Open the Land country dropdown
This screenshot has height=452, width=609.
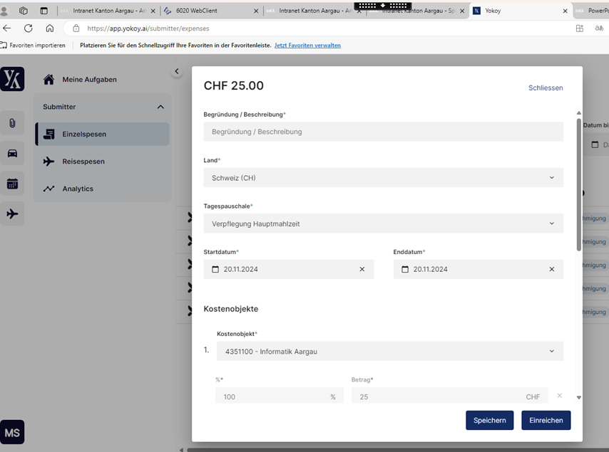(x=383, y=177)
